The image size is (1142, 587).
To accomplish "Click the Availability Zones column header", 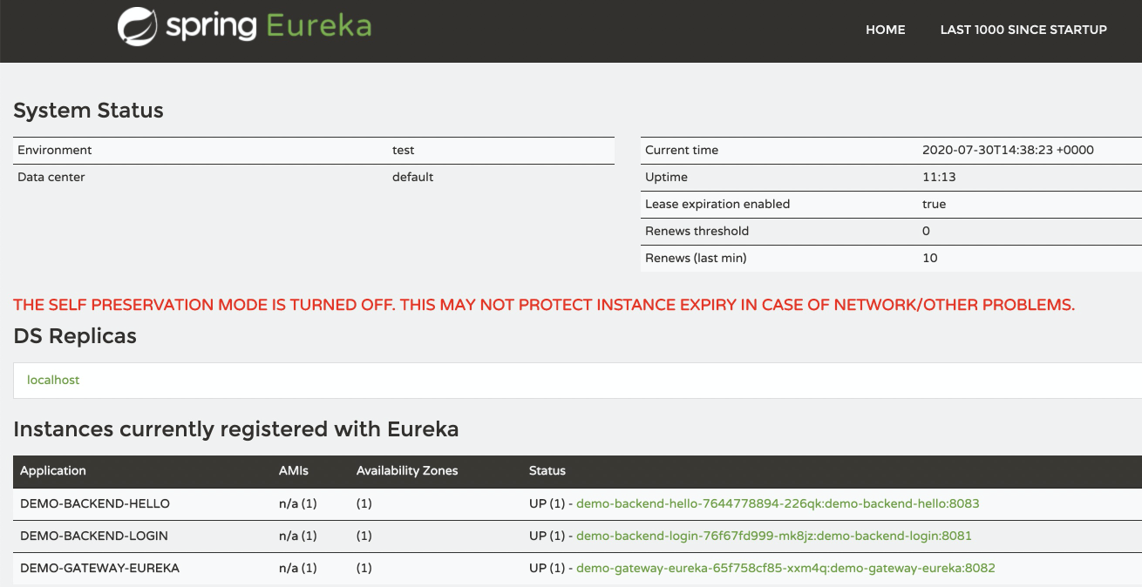I will click(407, 470).
